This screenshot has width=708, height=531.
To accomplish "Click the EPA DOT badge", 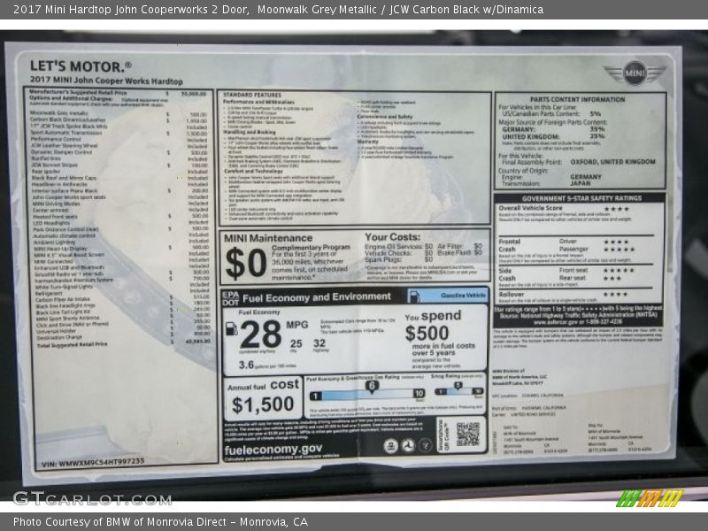I will coord(231,297).
